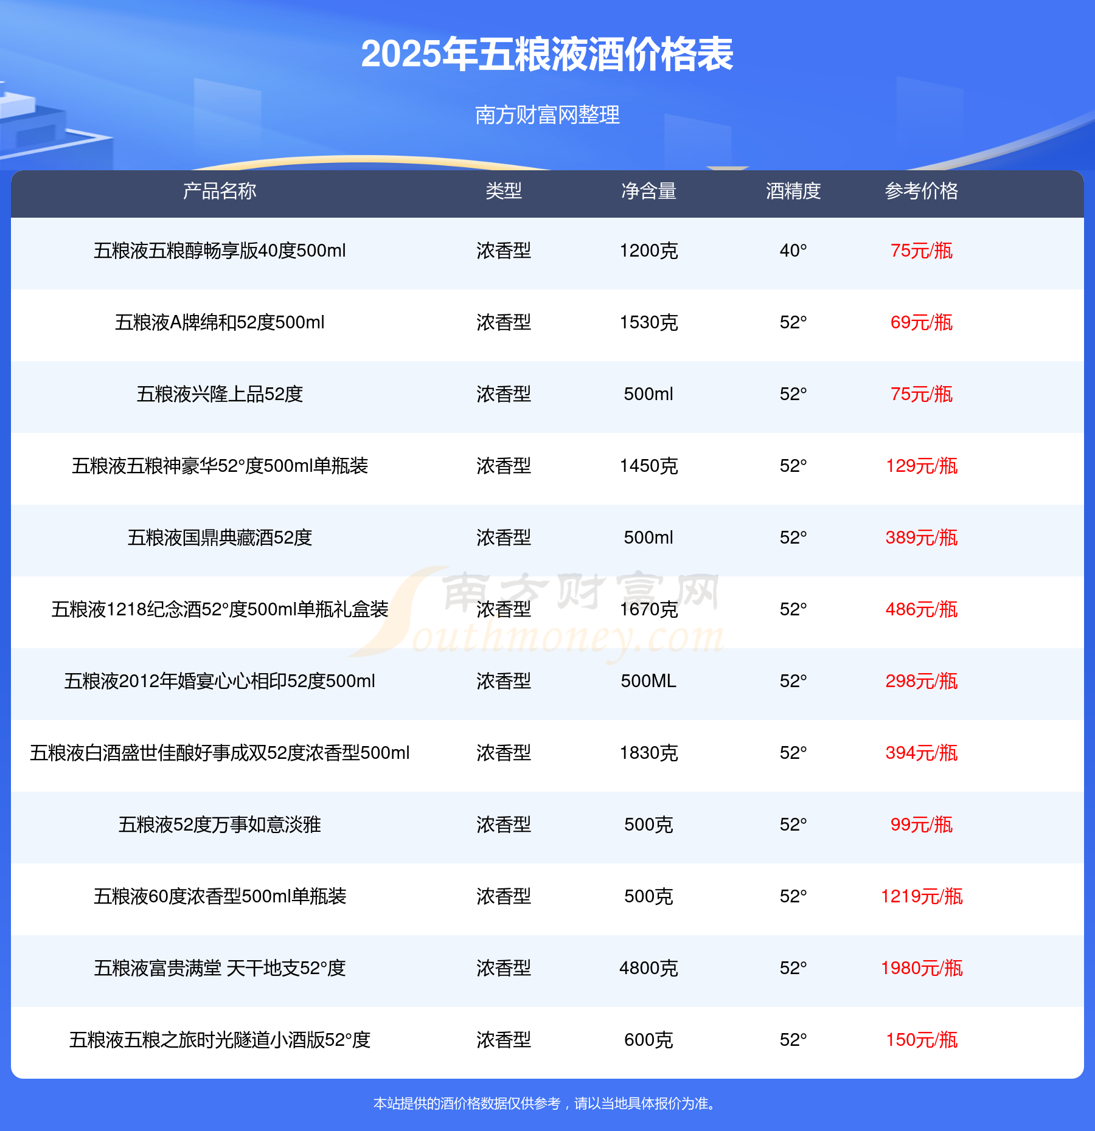Viewport: 1095px width, 1131px height.
Task: Click product name "五粮液富贵满堂 天干地支52°度"
Action: 220,968
